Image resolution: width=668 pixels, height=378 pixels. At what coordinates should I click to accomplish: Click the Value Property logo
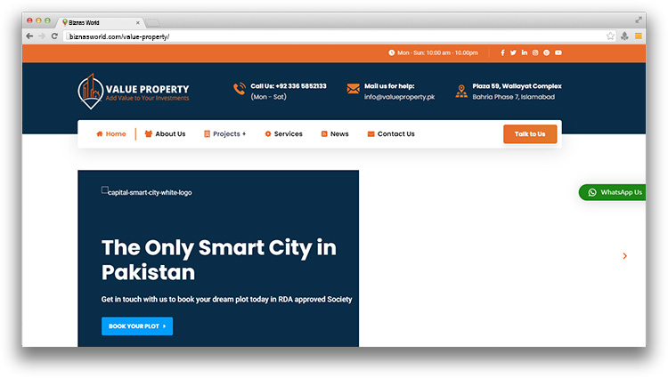134,90
